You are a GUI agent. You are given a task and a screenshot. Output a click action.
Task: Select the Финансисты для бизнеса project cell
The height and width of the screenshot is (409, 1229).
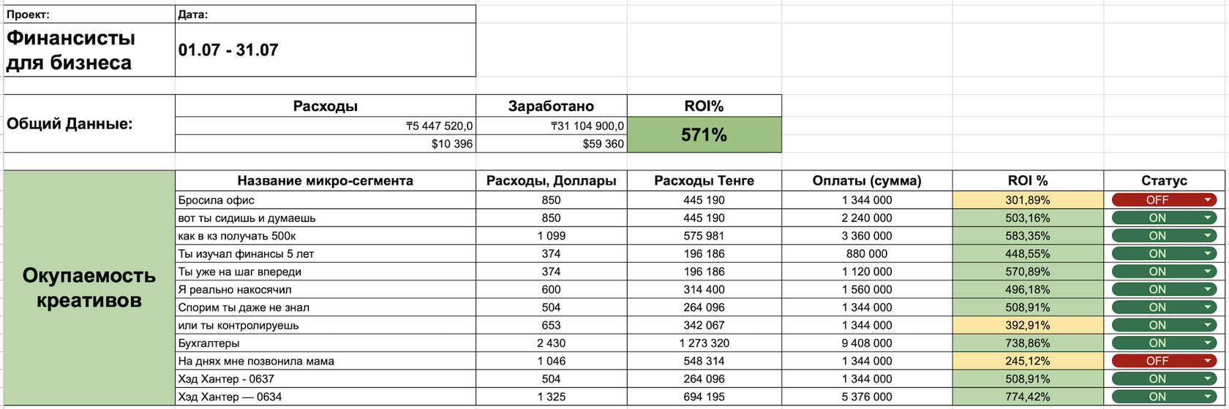pyautogui.click(x=89, y=50)
